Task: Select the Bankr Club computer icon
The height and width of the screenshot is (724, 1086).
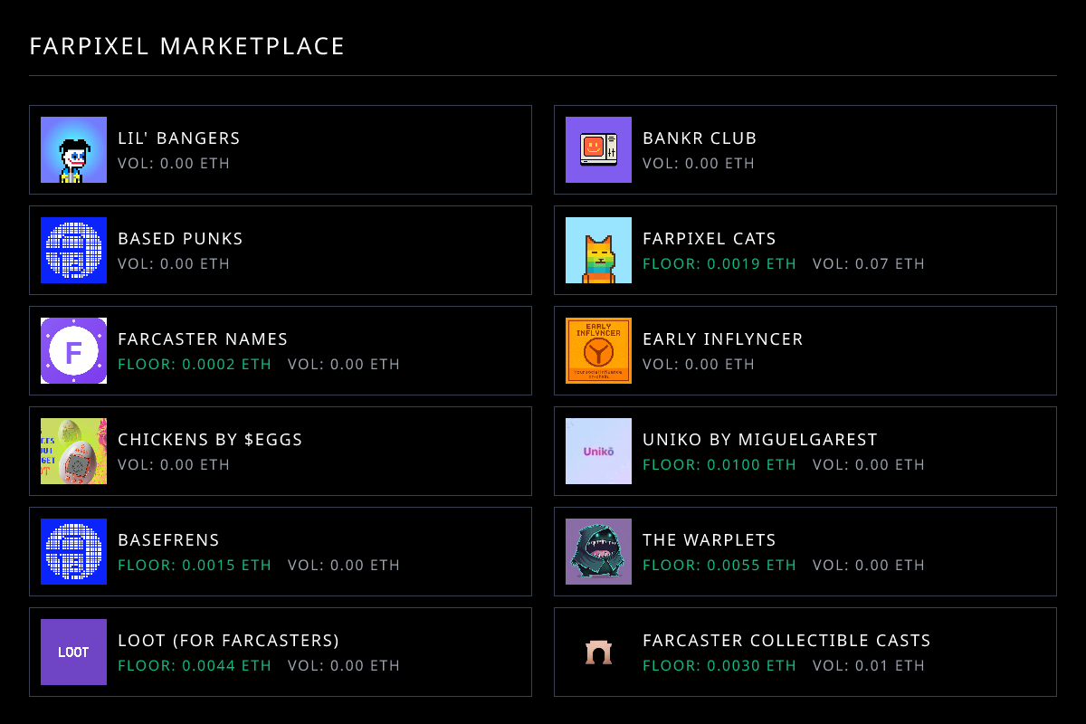Action: [598, 150]
